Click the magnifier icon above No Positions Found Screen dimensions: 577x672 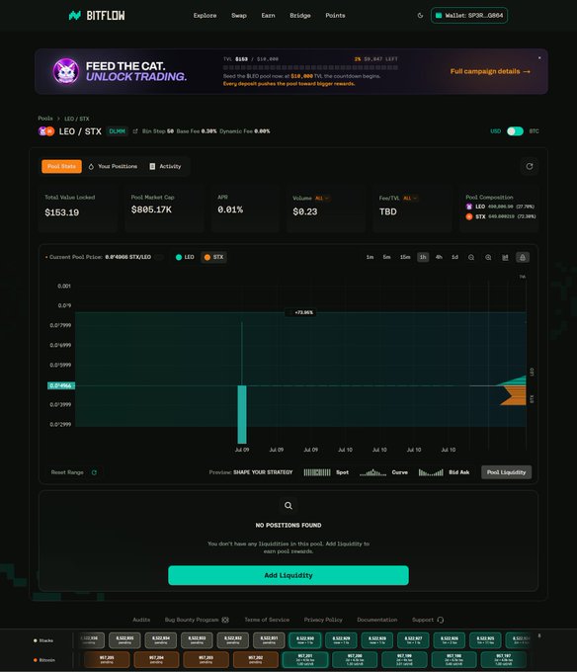pos(288,506)
